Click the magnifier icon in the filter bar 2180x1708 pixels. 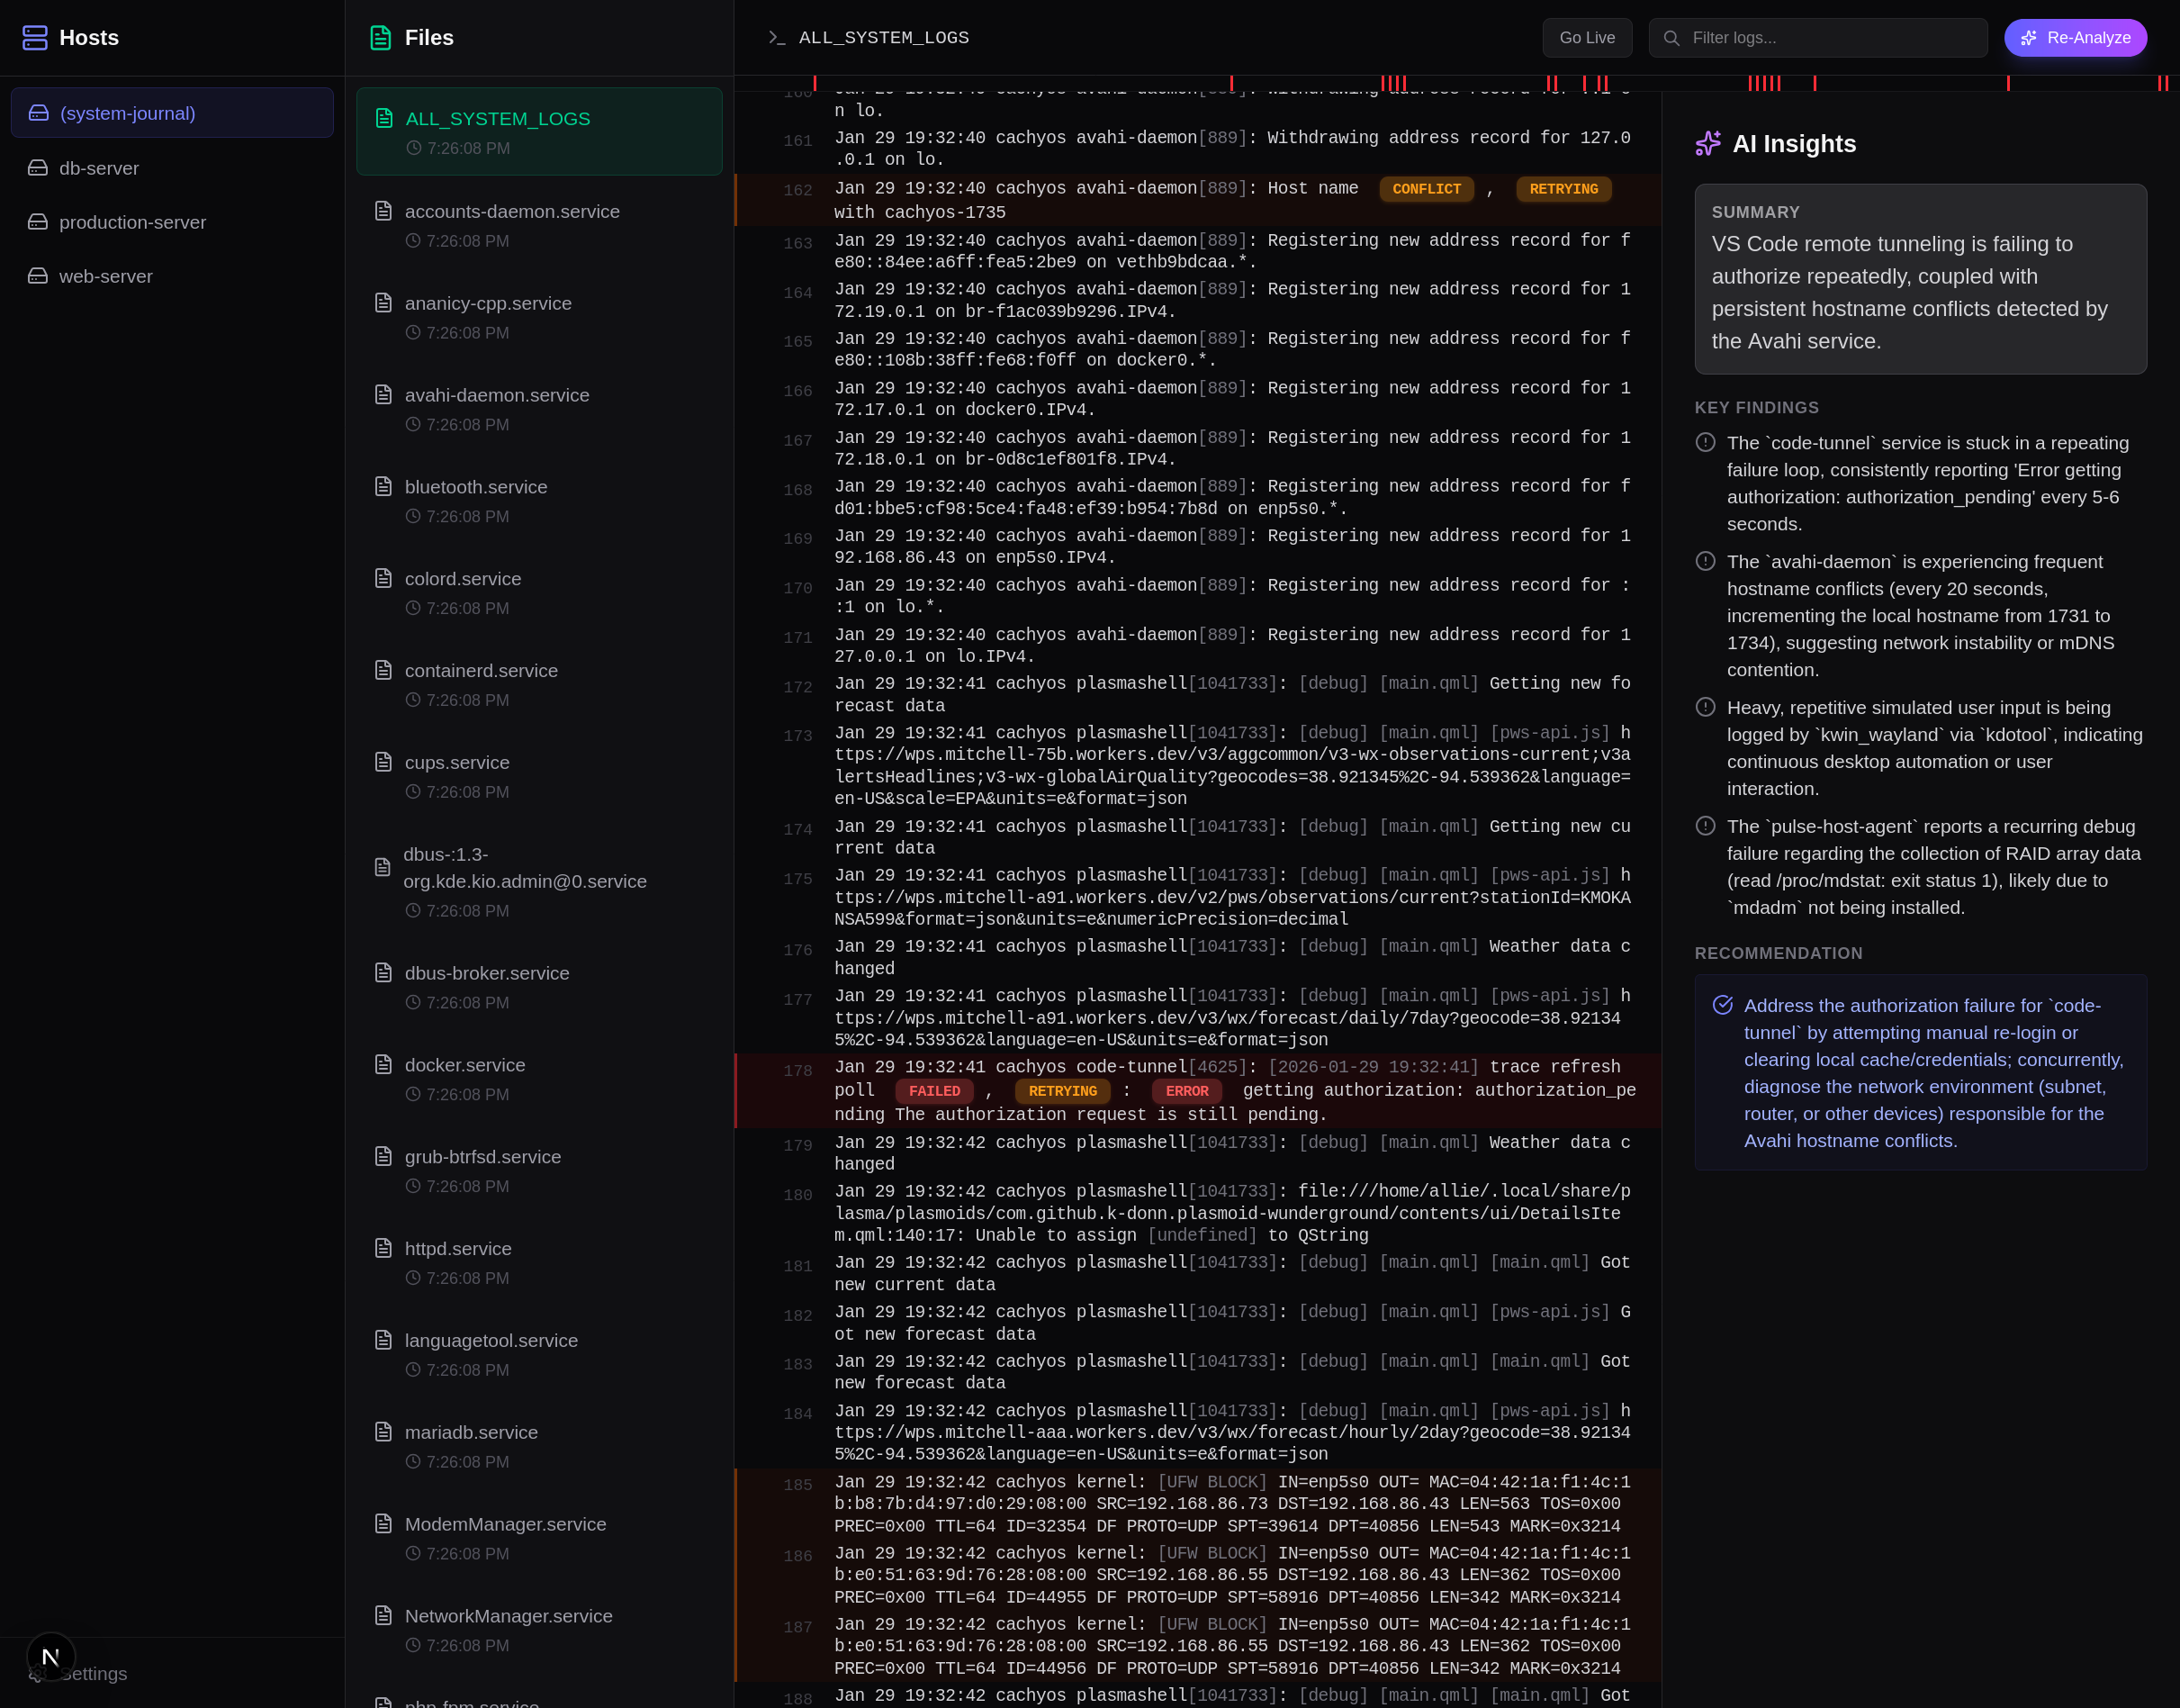click(1671, 38)
